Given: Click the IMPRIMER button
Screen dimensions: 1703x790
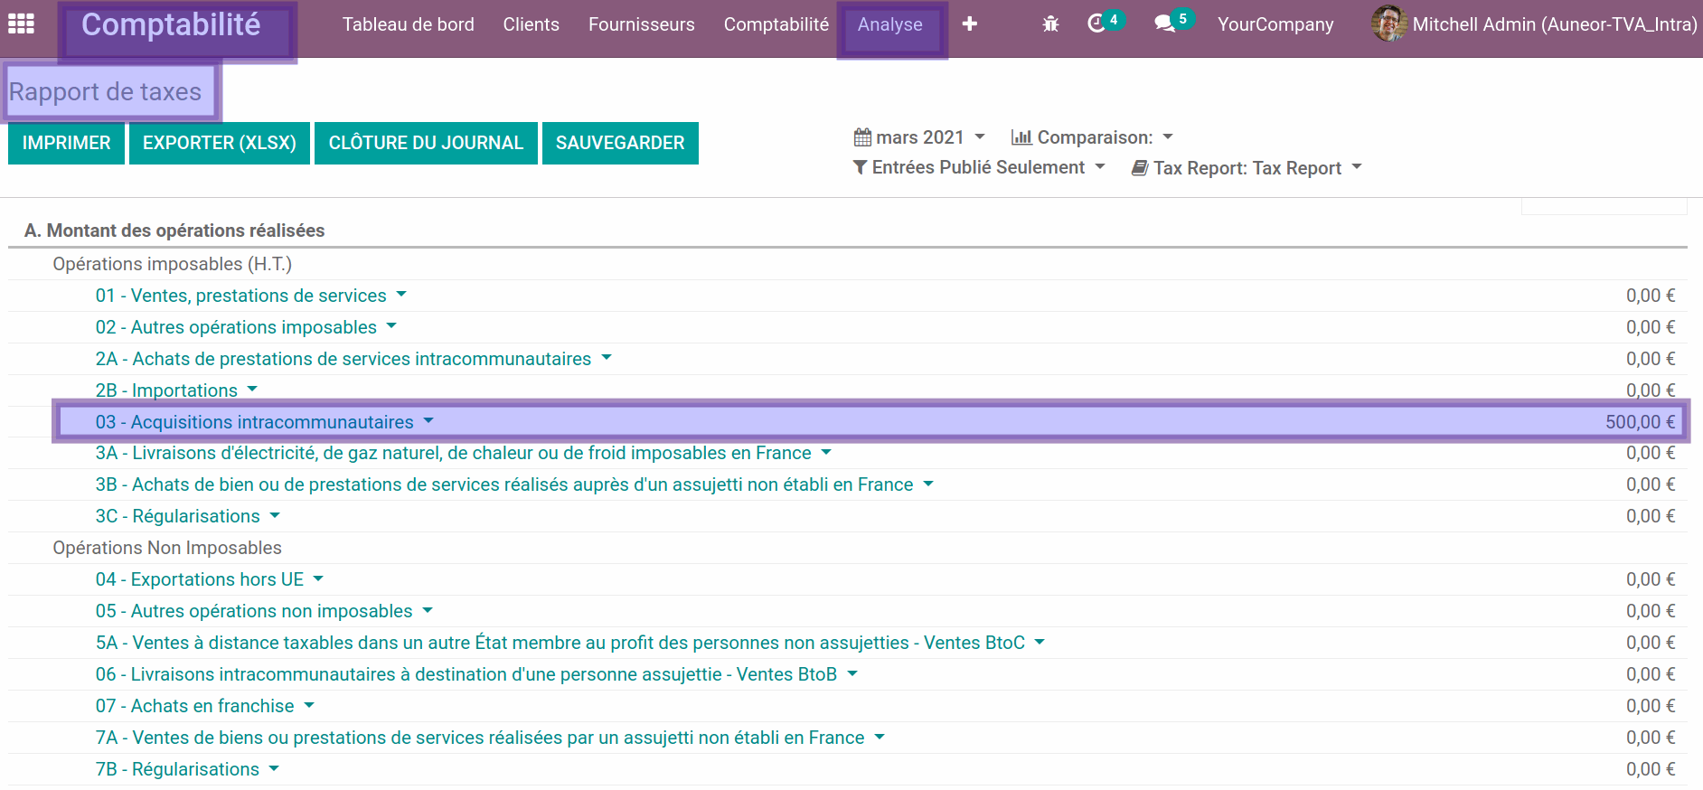Looking at the screenshot, I should [x=66, y=143].
